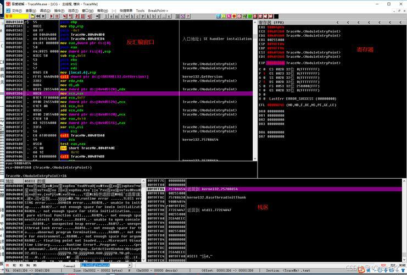Open the 选项(T) menu
The image size is (407, 275).
(x=73, y=10)
